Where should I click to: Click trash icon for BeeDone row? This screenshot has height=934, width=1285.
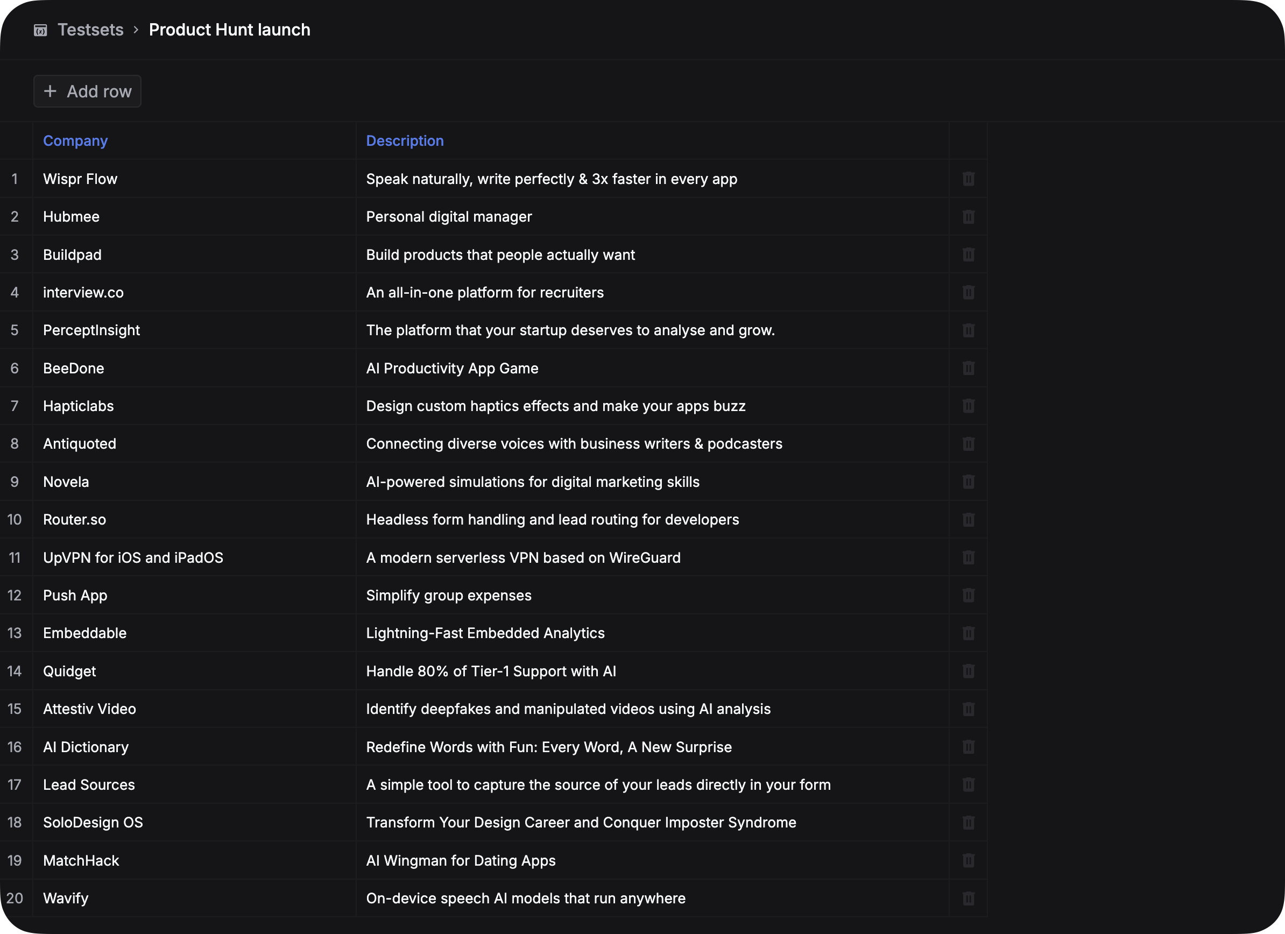[x=968, y=368]
